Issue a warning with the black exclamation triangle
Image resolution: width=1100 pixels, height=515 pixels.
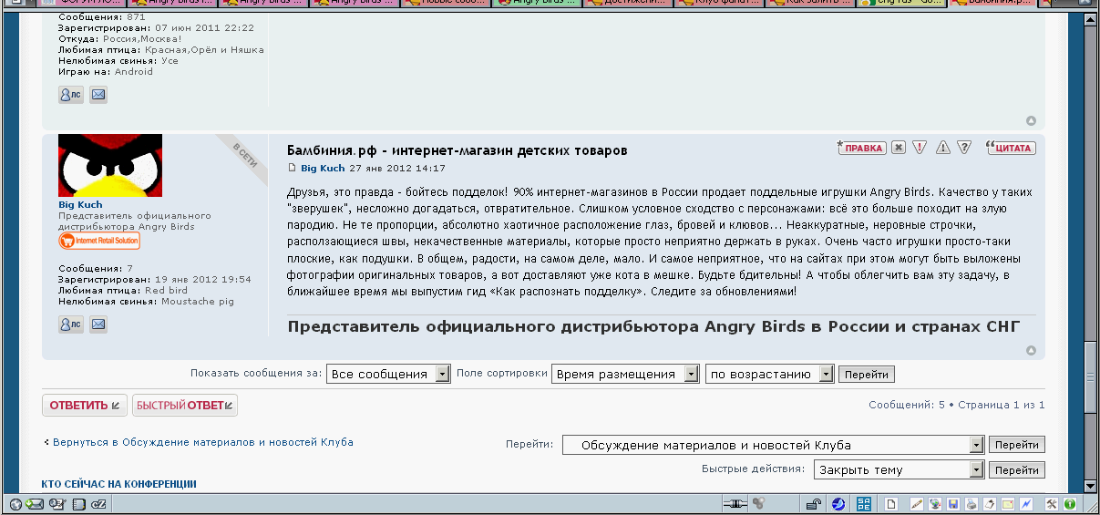click(x=943, y=148)
